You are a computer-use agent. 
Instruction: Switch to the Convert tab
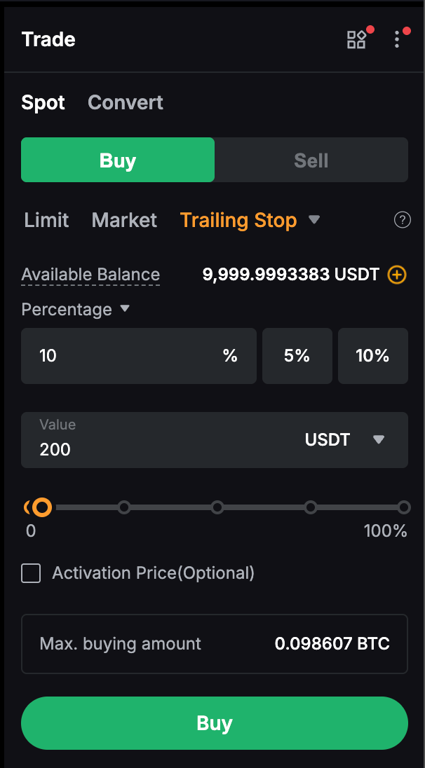point(126,102)
